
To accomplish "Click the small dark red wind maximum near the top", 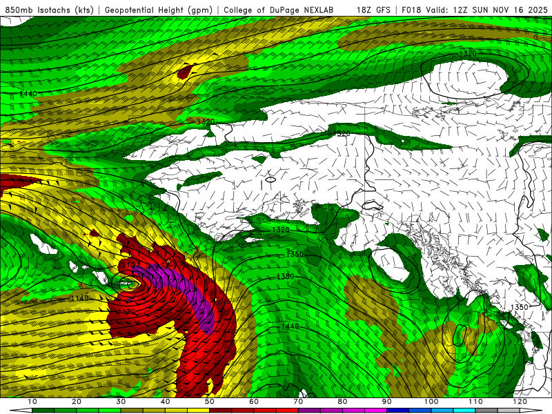I will (x=184, y=72).
